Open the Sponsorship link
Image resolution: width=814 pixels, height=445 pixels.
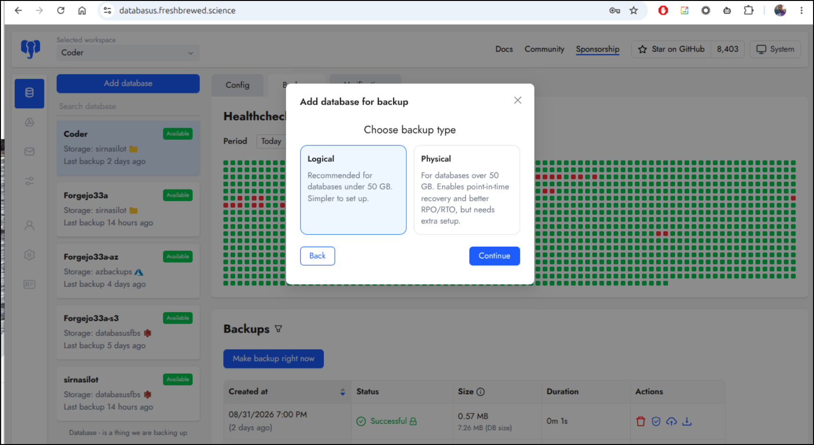point(597,49)
